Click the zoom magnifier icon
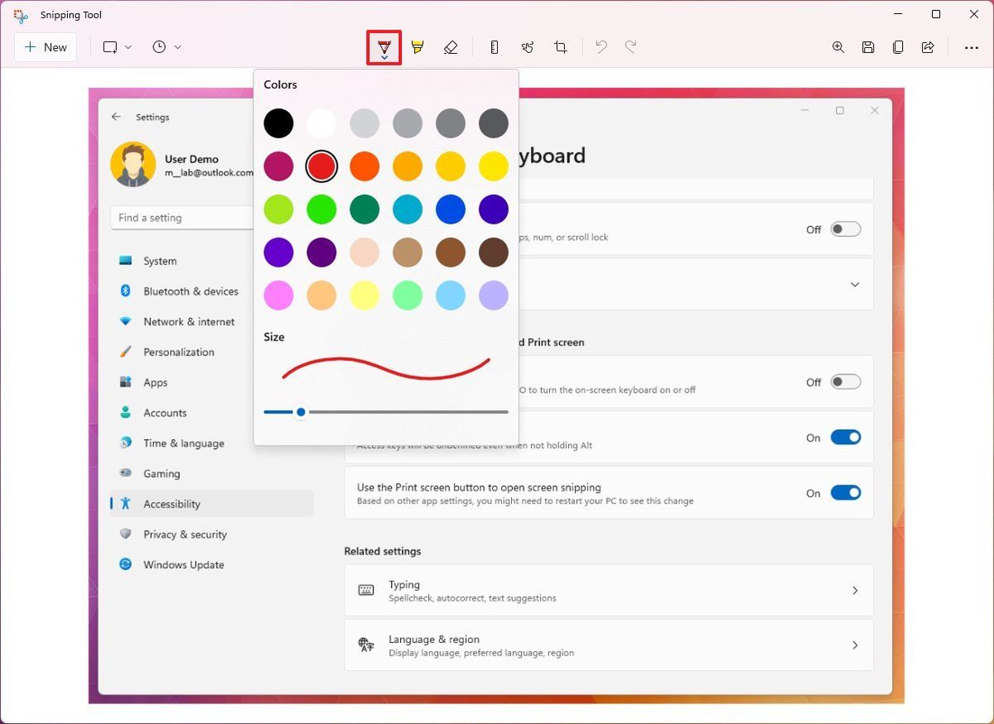 click(838, 47)
